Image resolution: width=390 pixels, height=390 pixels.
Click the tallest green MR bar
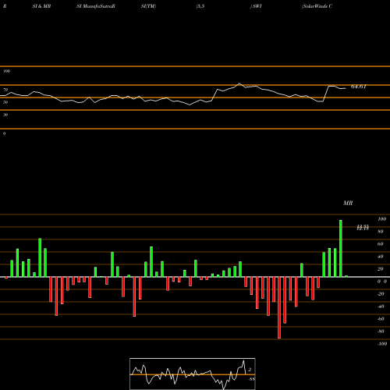(341, 248)
